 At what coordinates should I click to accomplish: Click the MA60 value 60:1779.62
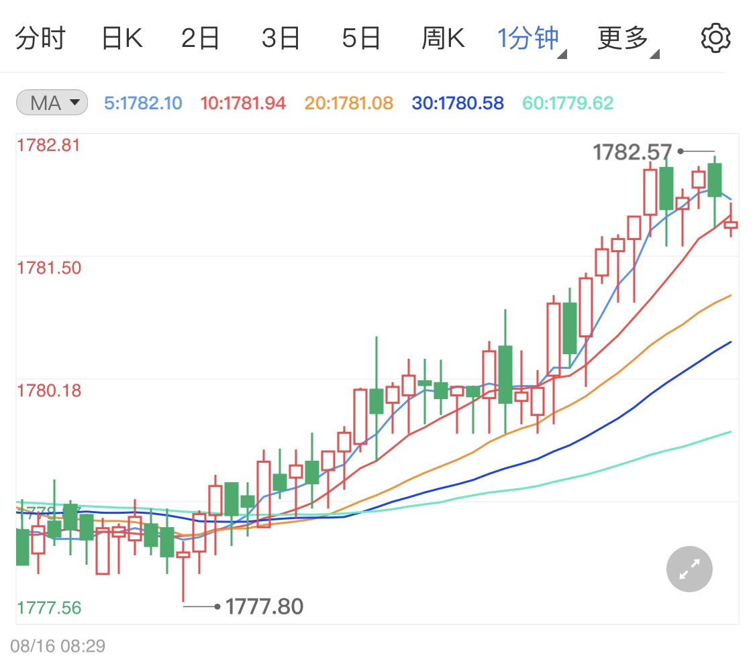click(x=568, y=103)
